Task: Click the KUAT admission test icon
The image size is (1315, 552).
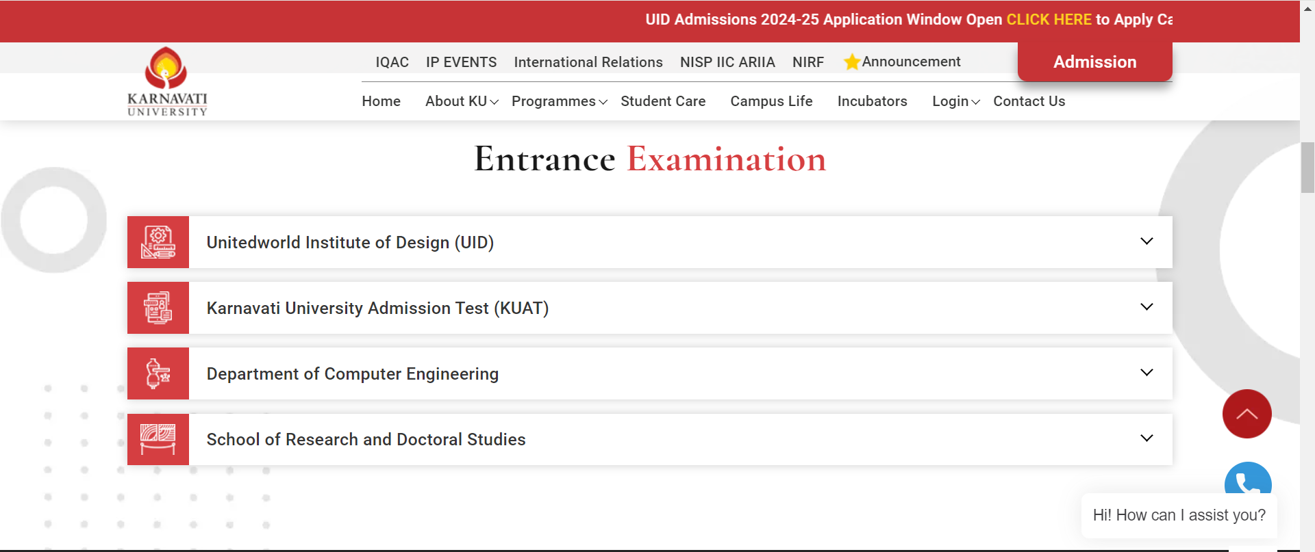Action: pos(158,308)
